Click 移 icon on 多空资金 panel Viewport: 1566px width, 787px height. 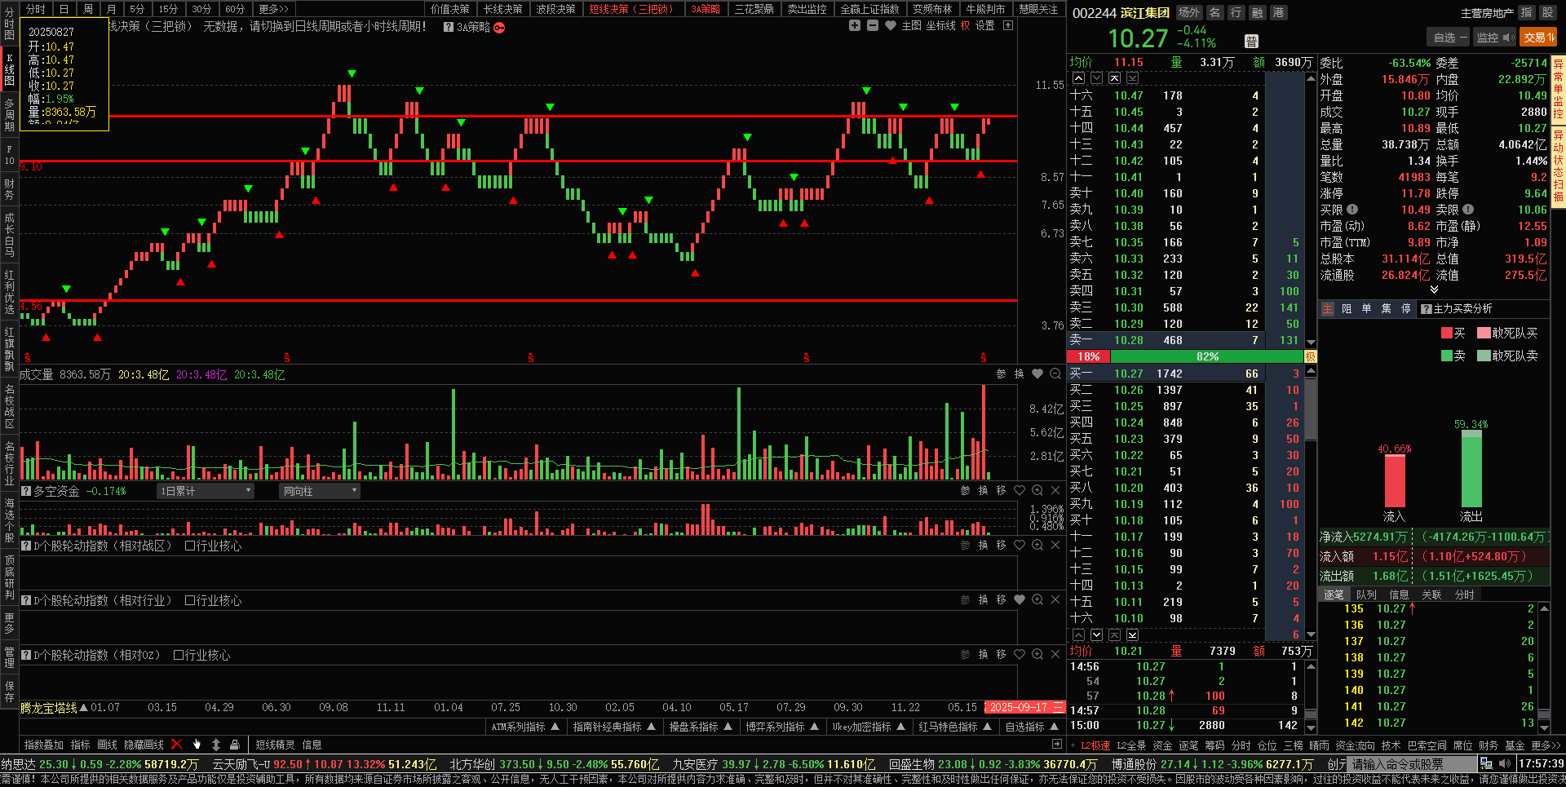point(1002,490)
